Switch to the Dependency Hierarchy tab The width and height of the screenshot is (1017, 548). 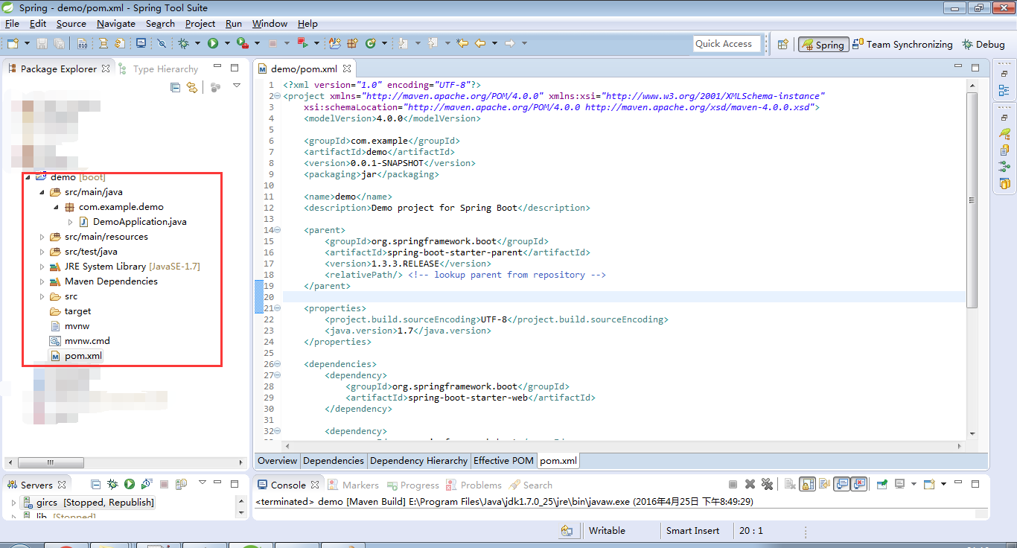click(419, 461)
